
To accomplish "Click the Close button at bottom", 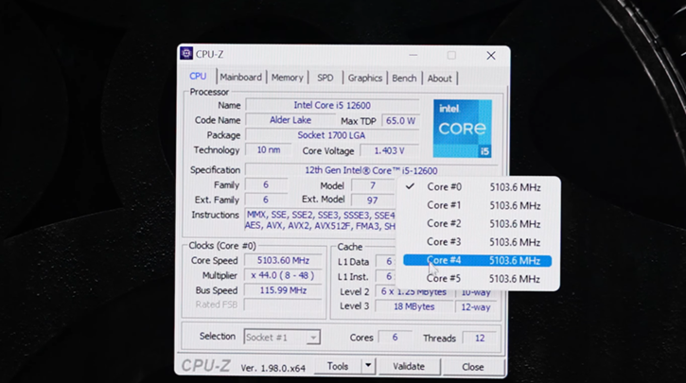I will point(473,367).
